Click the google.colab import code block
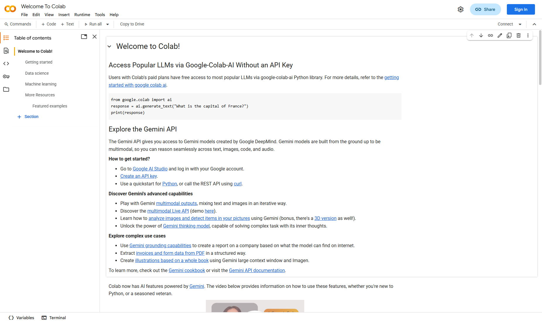The width and height of the screenshot is (542, 323). tap(255, 106)
